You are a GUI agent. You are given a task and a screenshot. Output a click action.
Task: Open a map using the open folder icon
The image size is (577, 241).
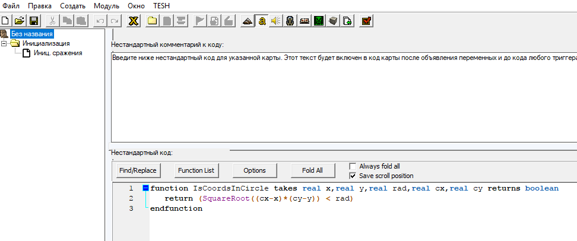(20, 21)
